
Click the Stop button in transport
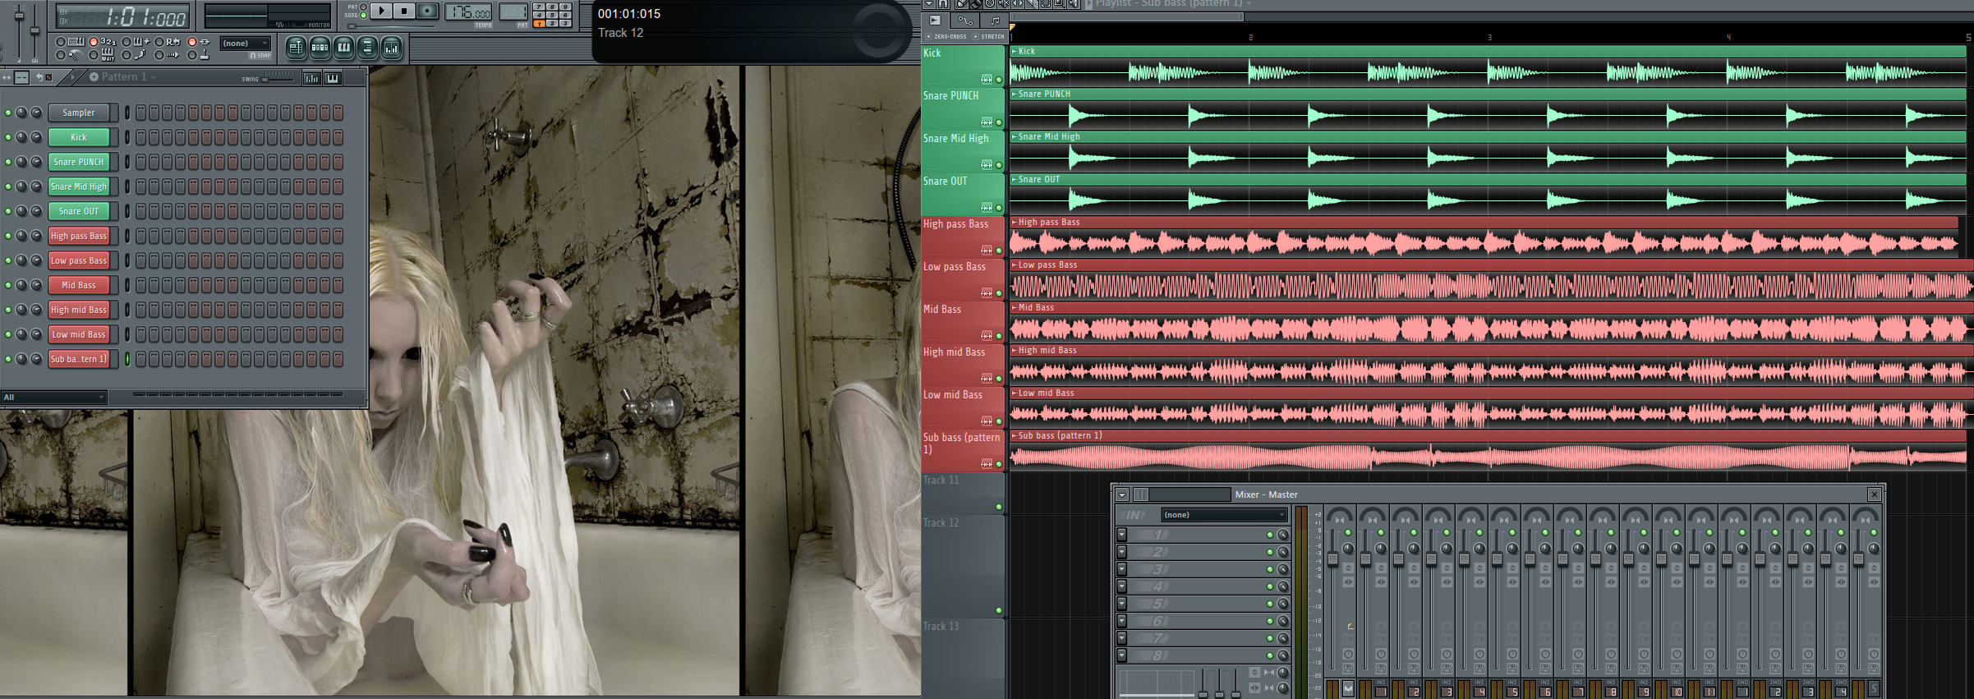click(x=404, y=11)
